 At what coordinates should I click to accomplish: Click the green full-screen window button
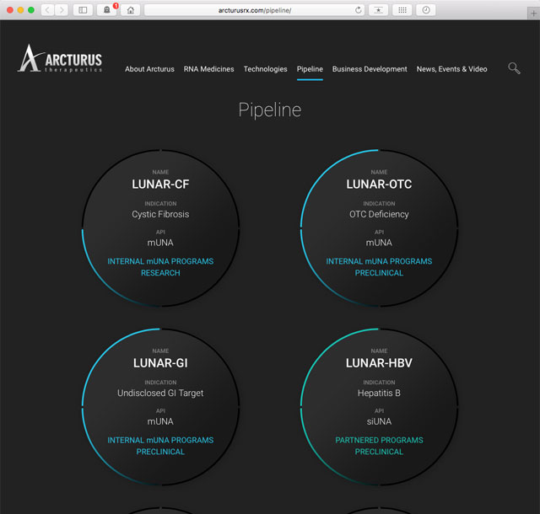31,10
